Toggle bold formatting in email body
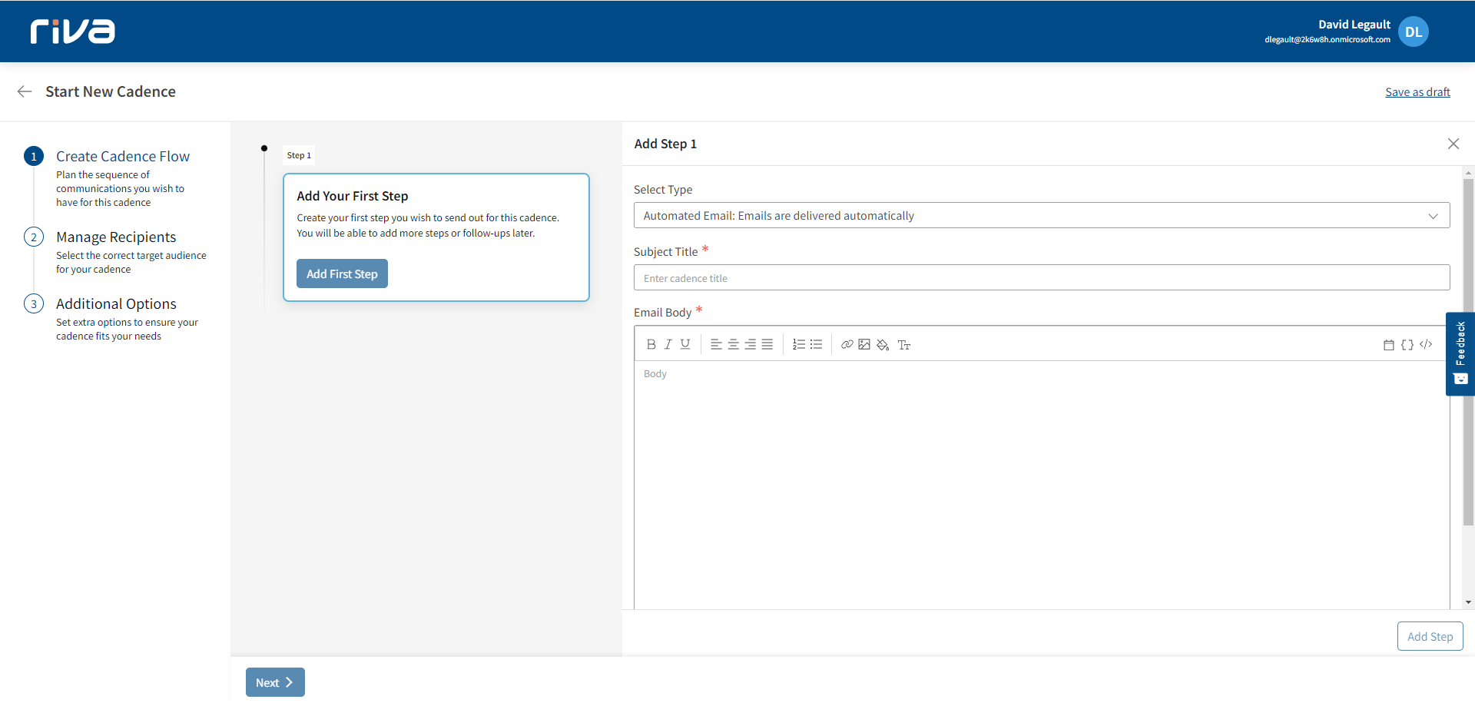Screen dimensions: 1475x706 pos(651,345)
